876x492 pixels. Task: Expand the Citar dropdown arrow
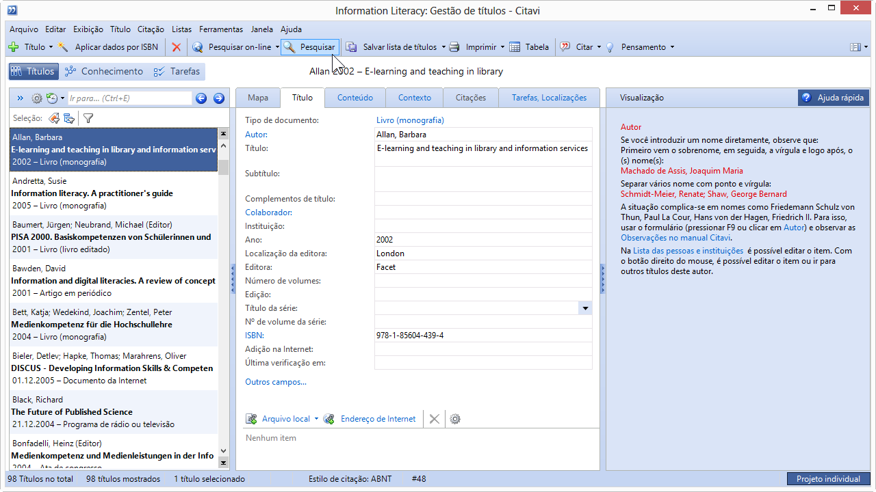pos(599,47)
